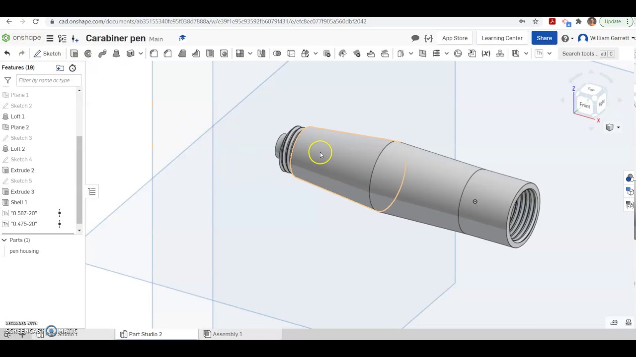Click the Filter by name field
636x357 pixels.
click(48, 80)
